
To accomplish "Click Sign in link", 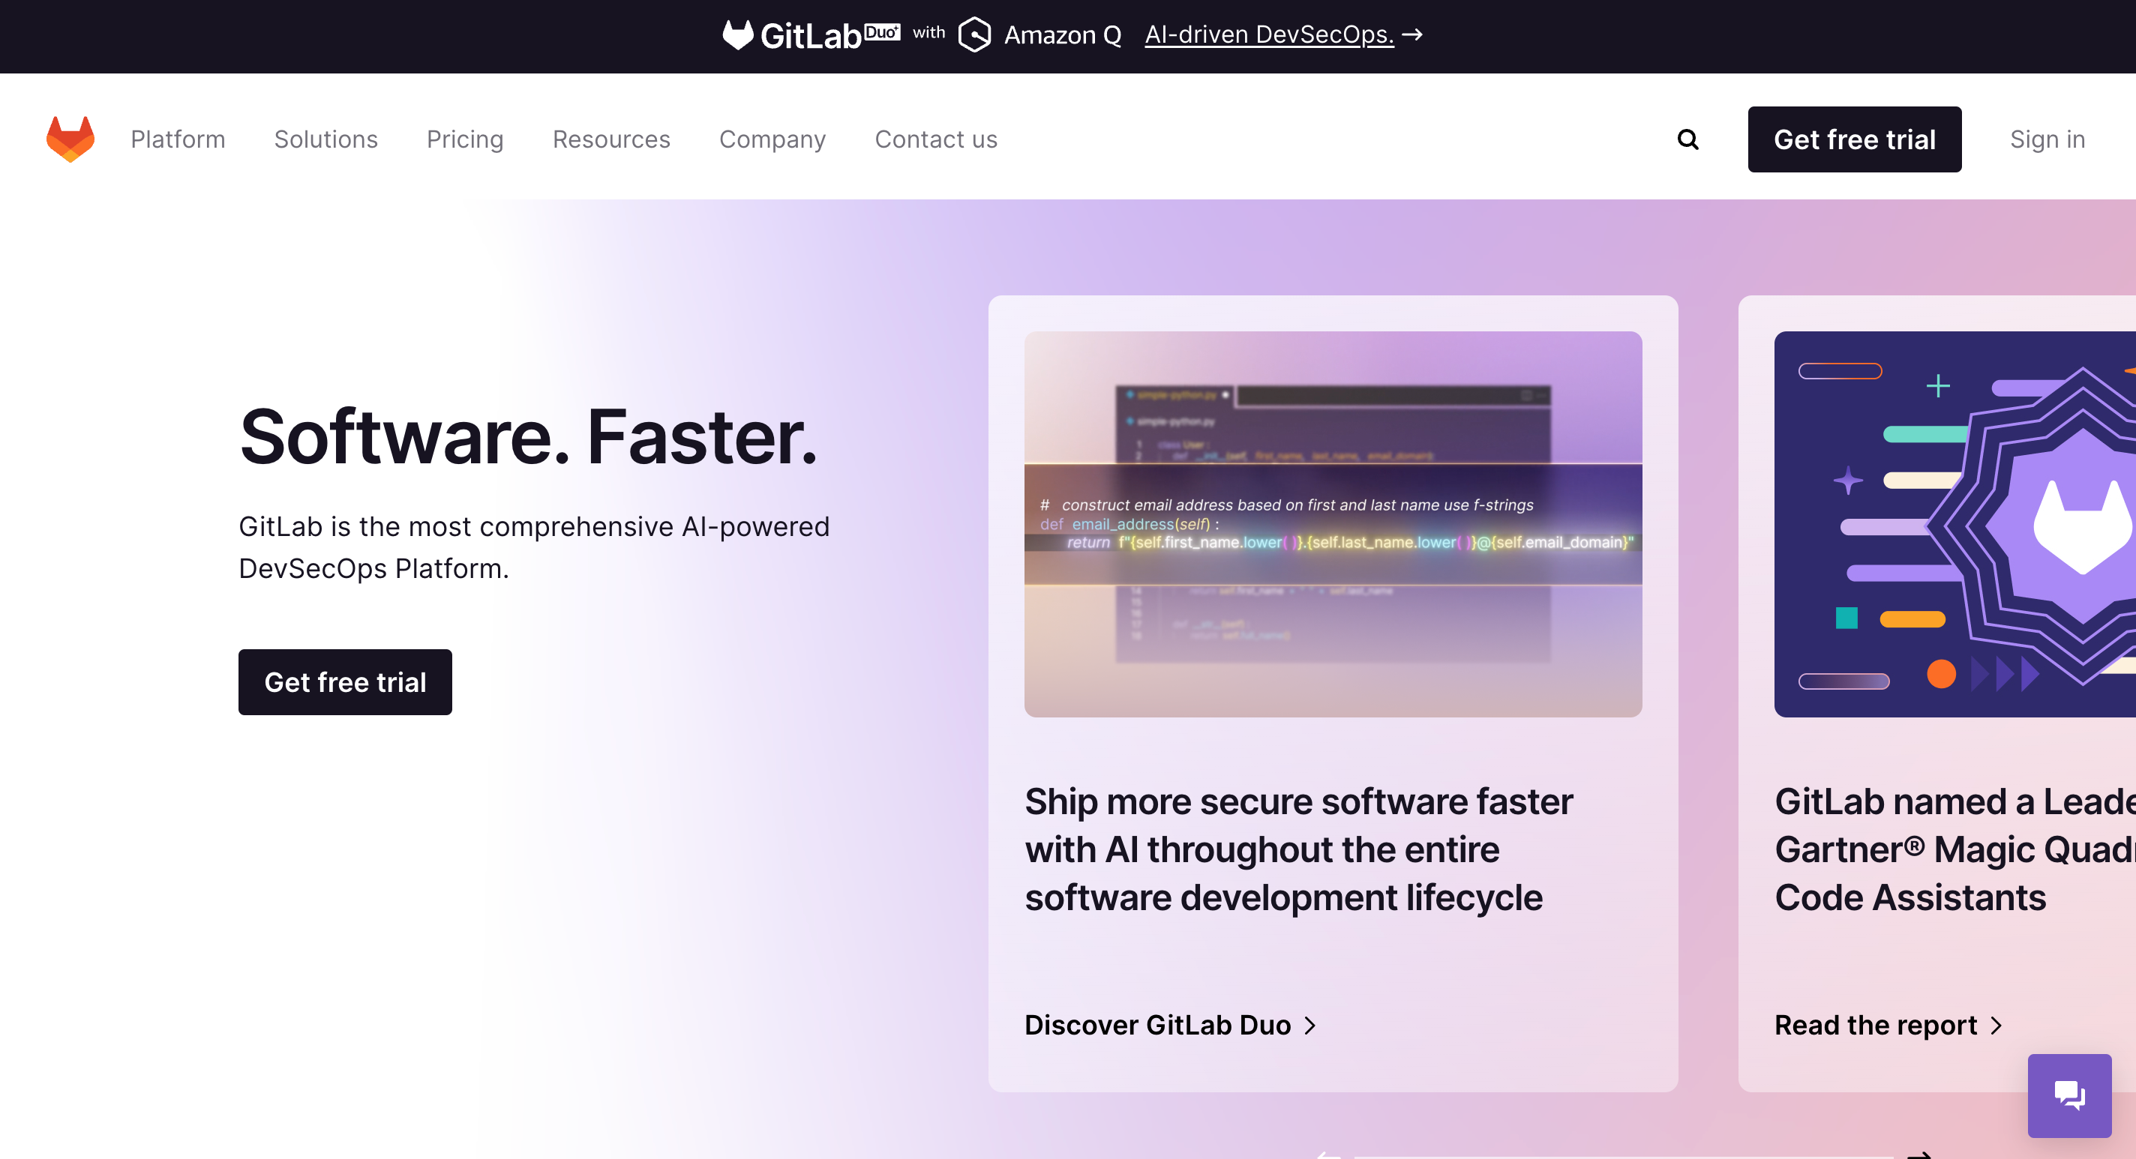I will click(2047, 139).
